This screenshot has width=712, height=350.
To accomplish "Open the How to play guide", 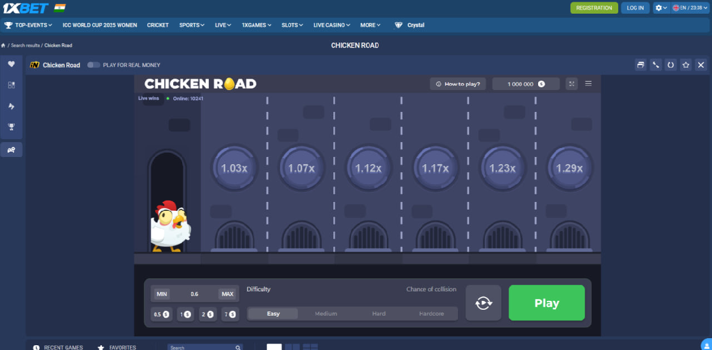I will click(x=457, y=84).
